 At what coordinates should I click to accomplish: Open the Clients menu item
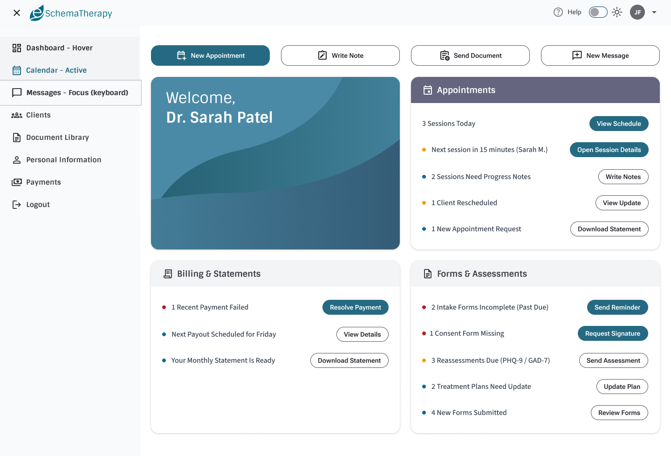(x=70, y=115)
